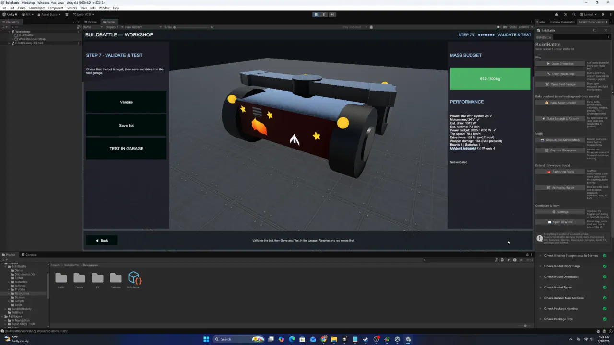614x345 pixels.
Task: Switch to the Console tab
Action: 29,255
